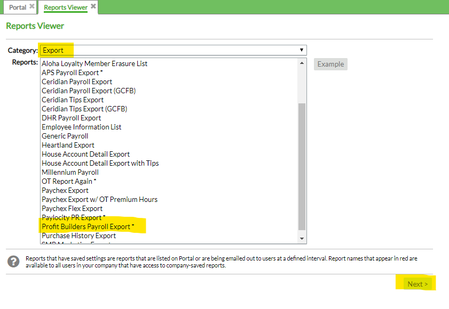
Task: Select House Account Detail Export with Tips
Action: [100, 163]
